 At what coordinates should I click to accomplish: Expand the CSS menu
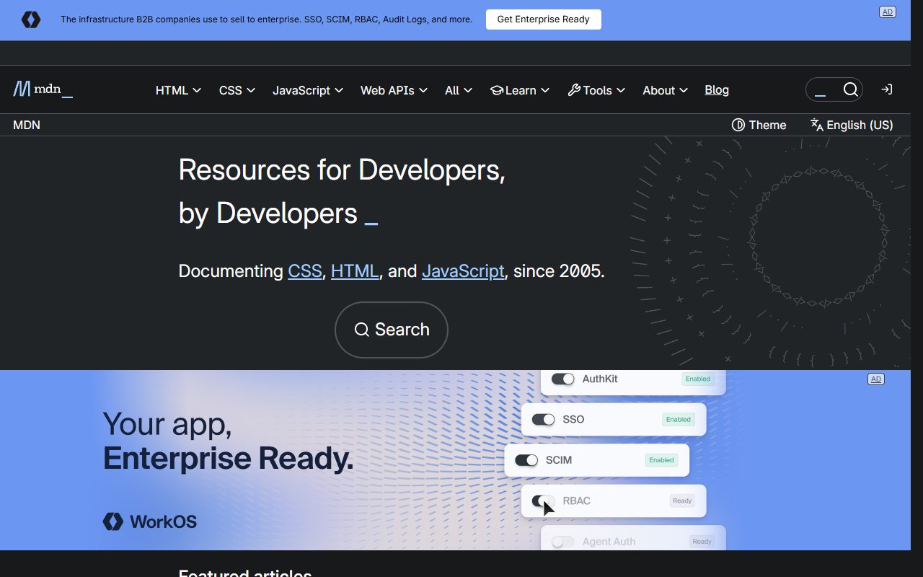[237, 90]
